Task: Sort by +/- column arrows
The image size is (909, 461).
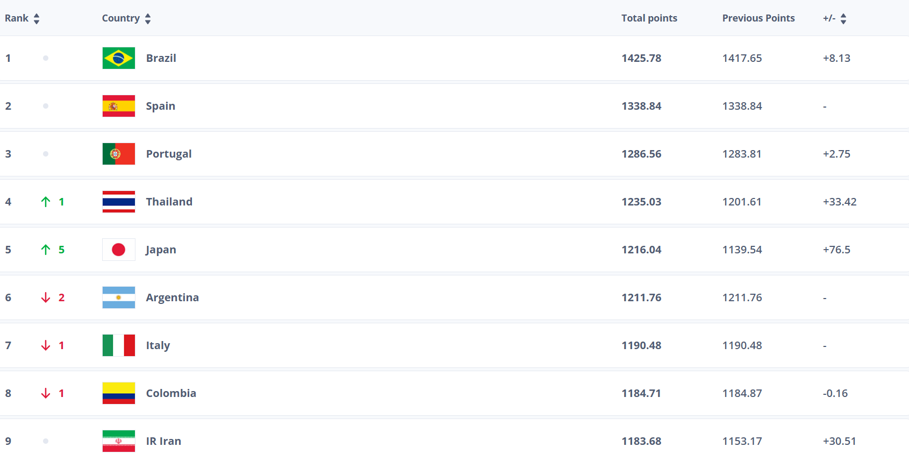Action: pos(843,19)
